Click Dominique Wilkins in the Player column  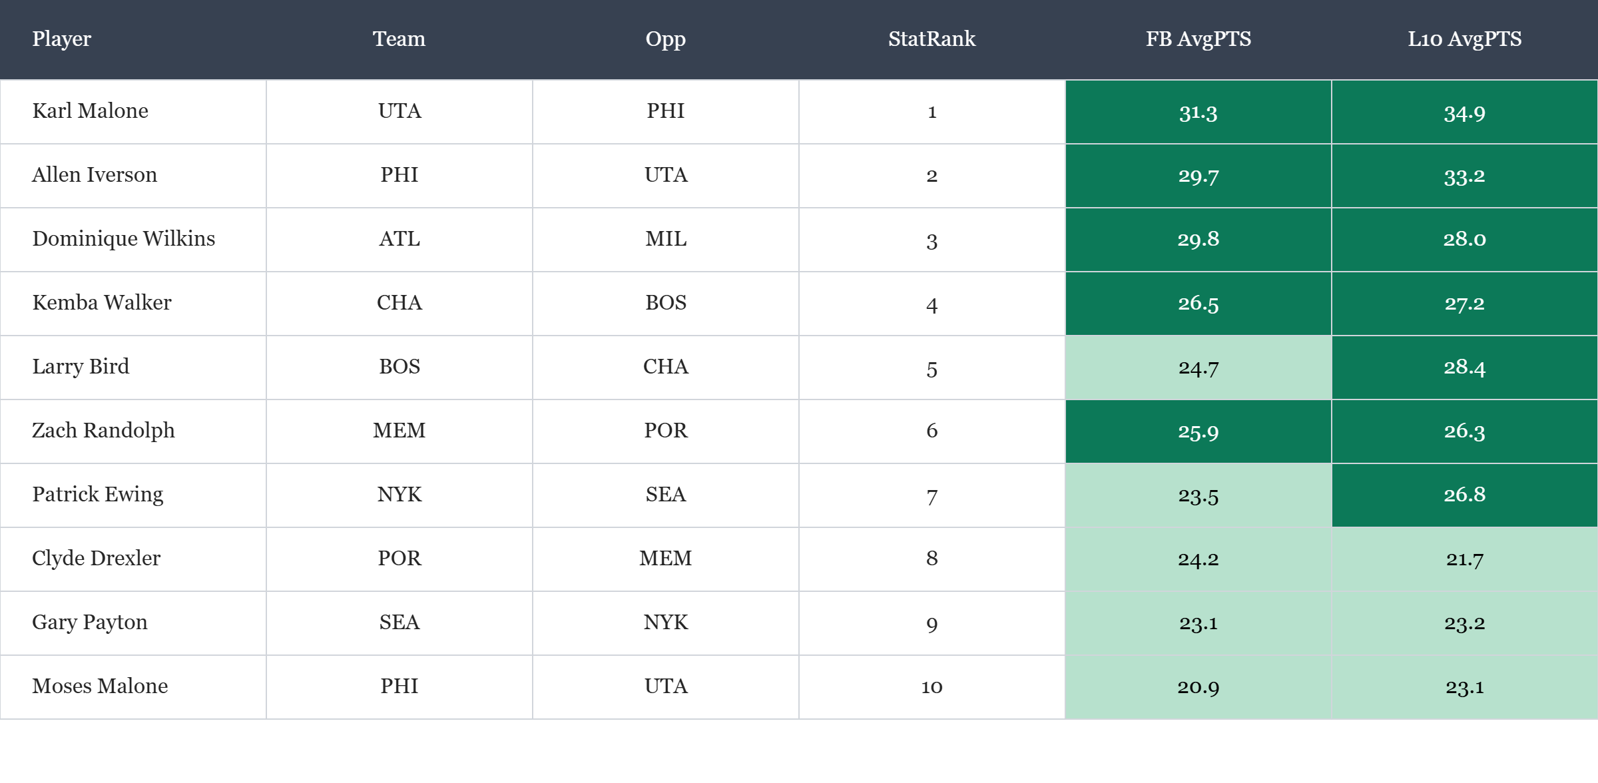[124, 239]
